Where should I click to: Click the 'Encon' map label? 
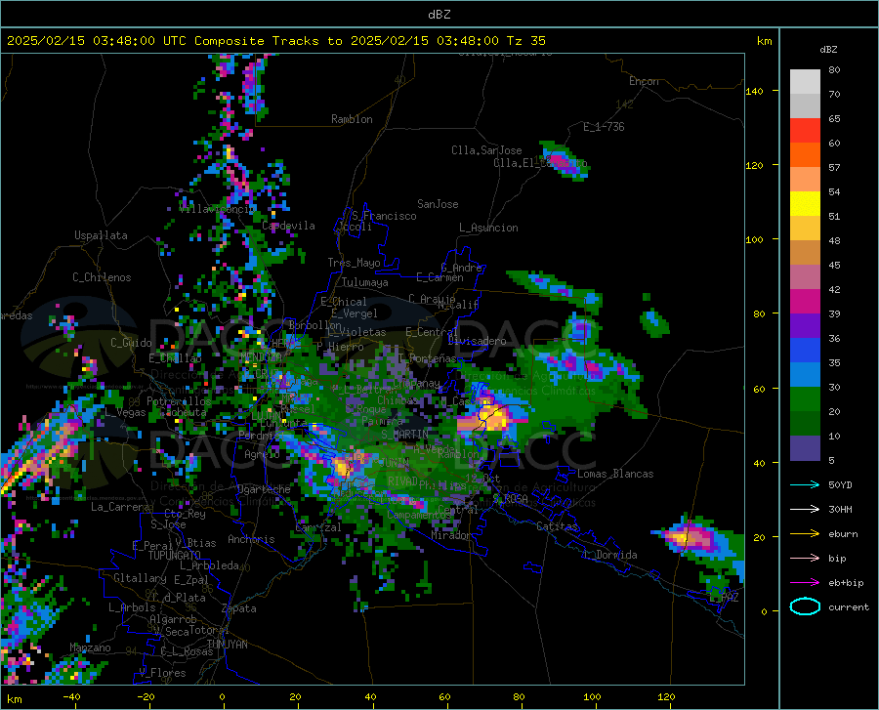(644, 81)
